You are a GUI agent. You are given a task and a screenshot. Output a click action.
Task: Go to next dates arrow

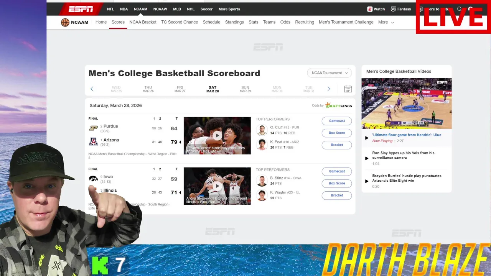(328, 89)
